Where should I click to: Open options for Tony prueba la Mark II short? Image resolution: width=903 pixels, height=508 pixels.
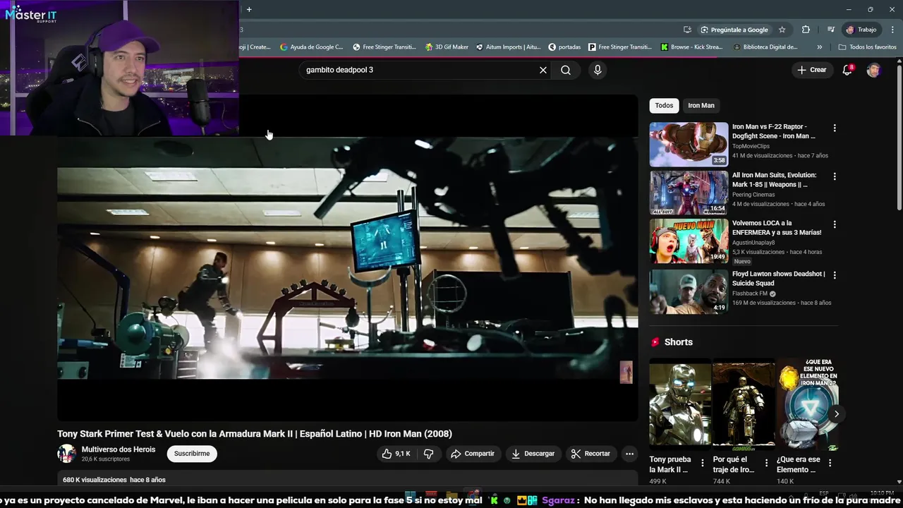coord(702,463)
